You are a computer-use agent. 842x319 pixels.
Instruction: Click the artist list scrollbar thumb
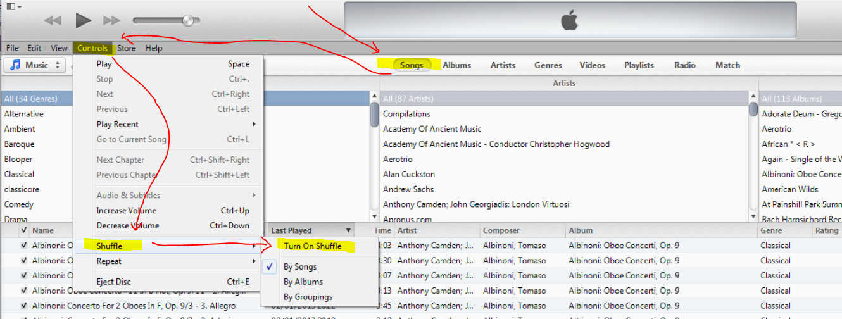[753, 109]
